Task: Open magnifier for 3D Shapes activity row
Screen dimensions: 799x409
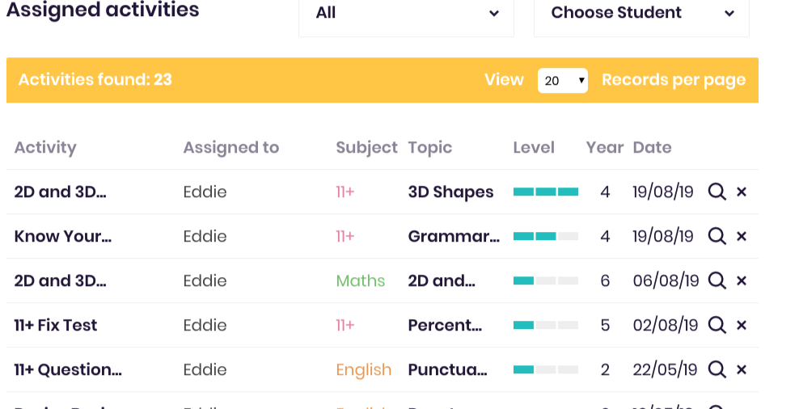Action: (x=717, y=192)
